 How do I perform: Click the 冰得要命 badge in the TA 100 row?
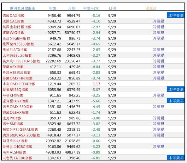176,158
